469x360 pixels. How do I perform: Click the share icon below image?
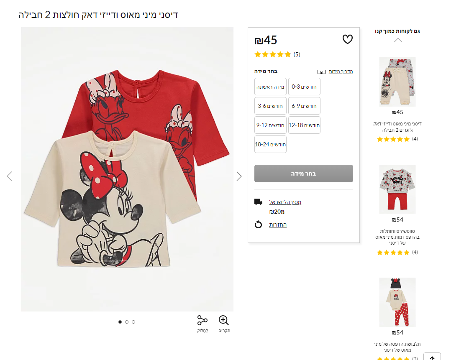202,321
